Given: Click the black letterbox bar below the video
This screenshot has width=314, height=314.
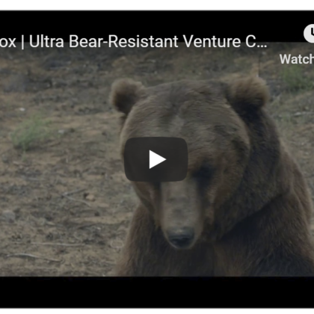Looking at the screenshot, I should tap(157, 292).
